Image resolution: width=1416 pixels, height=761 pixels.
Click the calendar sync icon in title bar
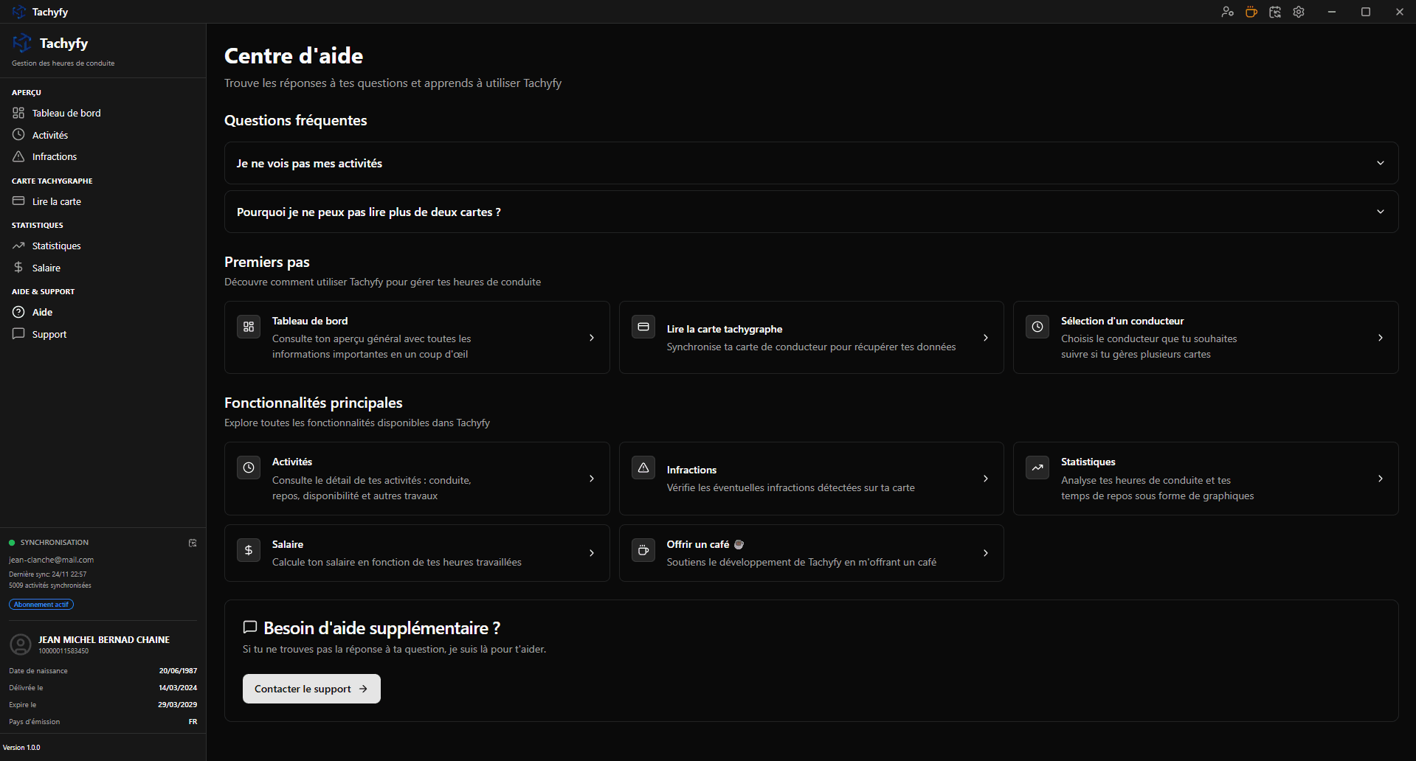(1274, 12)
